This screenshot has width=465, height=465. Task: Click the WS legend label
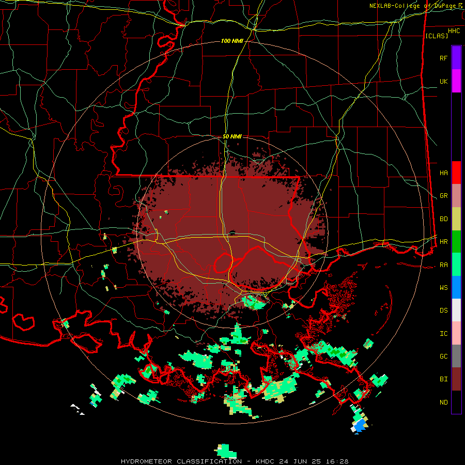(x=443, y=287)
